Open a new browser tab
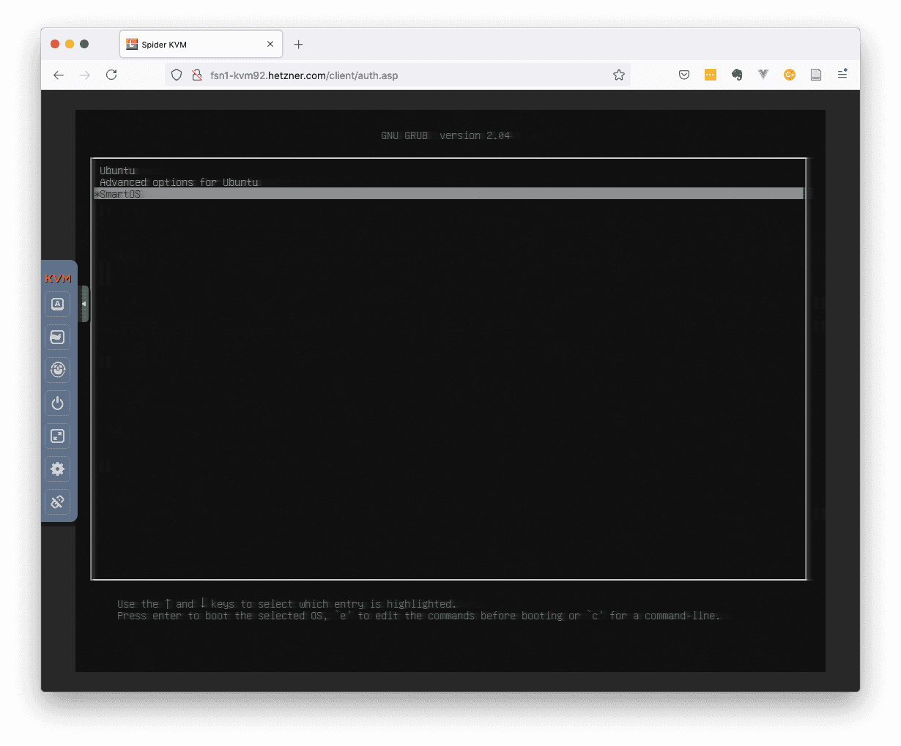Viewport: 901px width, 746px height. [x=298, y=45]
